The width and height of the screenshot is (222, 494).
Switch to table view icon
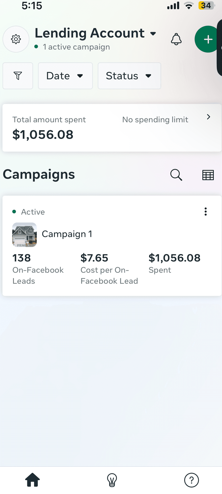208,175
